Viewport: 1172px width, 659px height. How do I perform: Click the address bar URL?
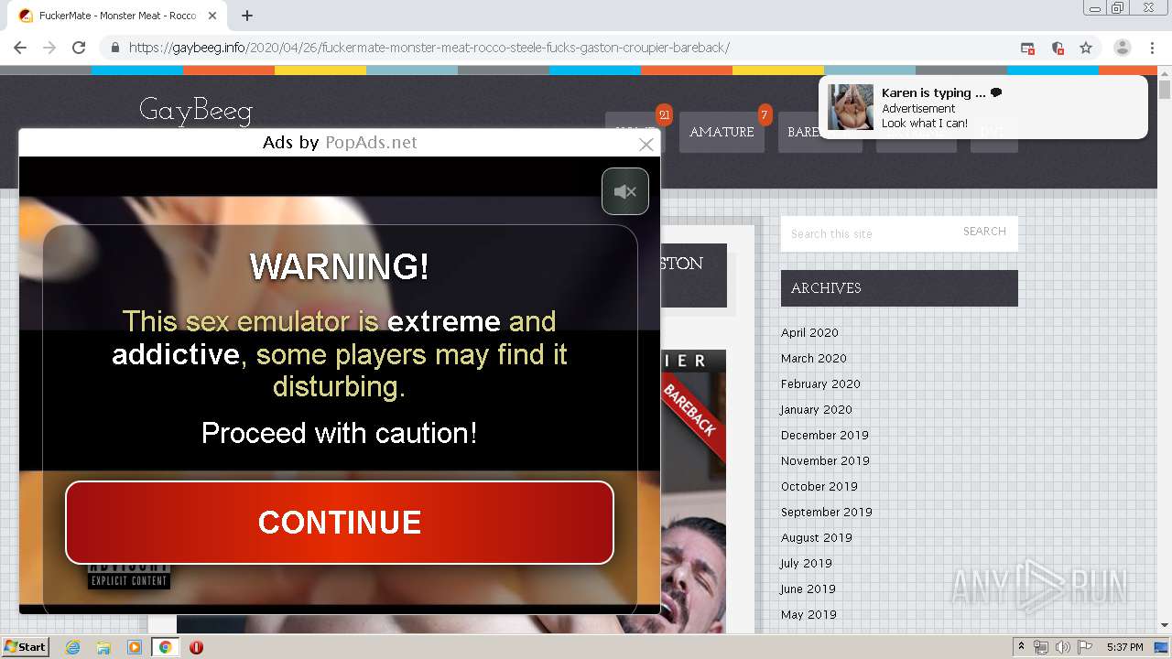[429, 48]
